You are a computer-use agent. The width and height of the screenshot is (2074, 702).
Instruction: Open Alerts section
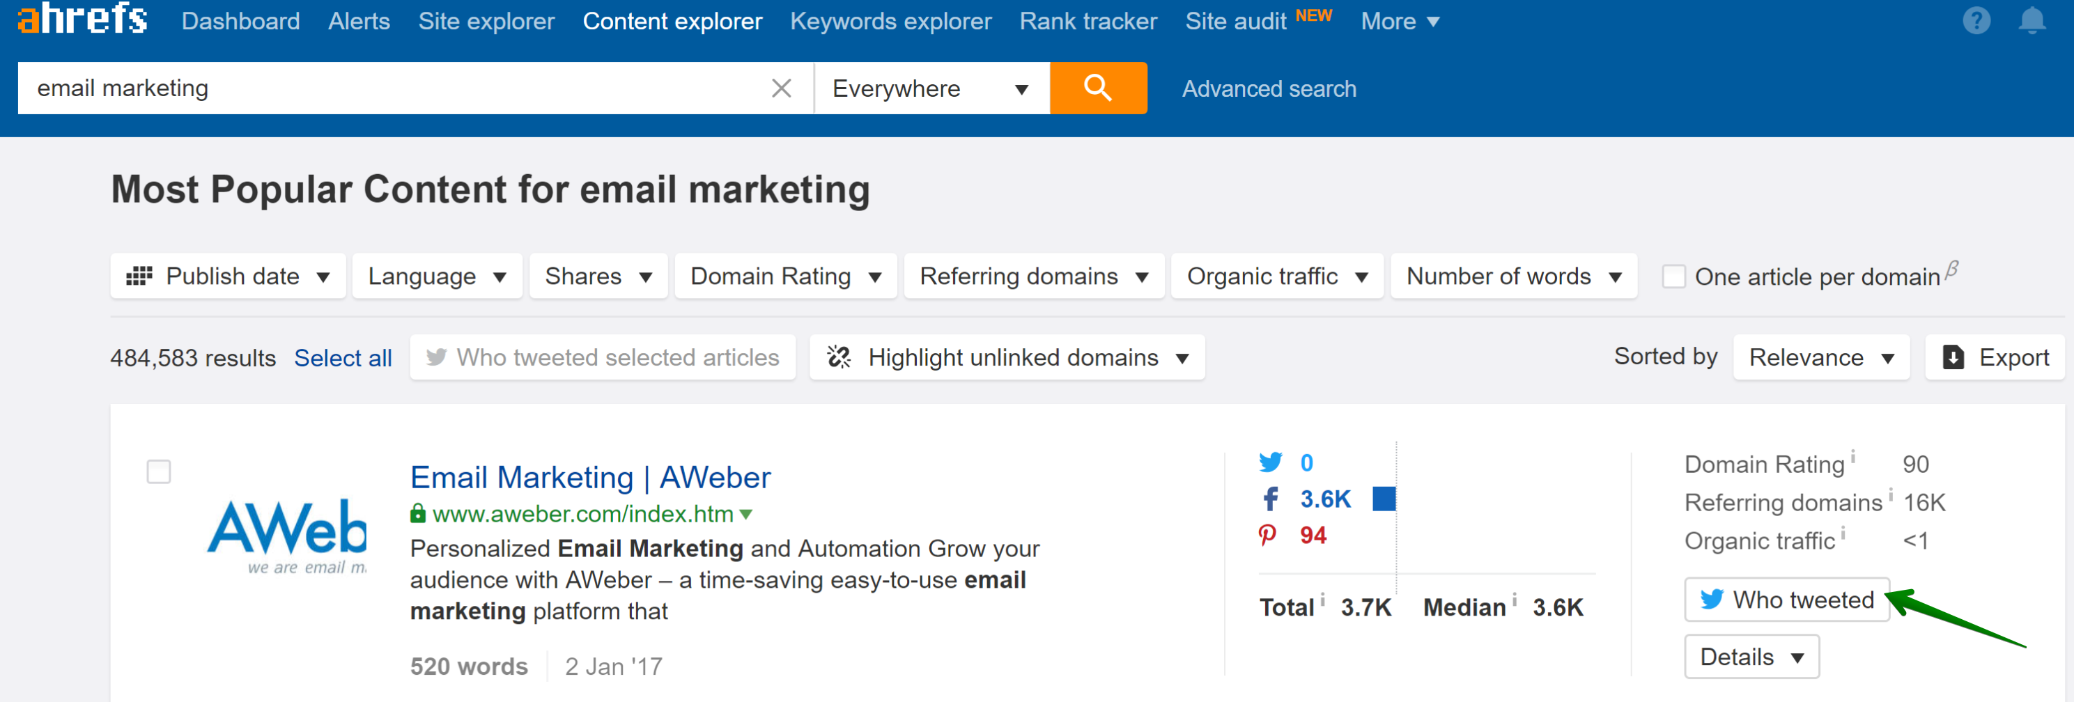point(359,21)
